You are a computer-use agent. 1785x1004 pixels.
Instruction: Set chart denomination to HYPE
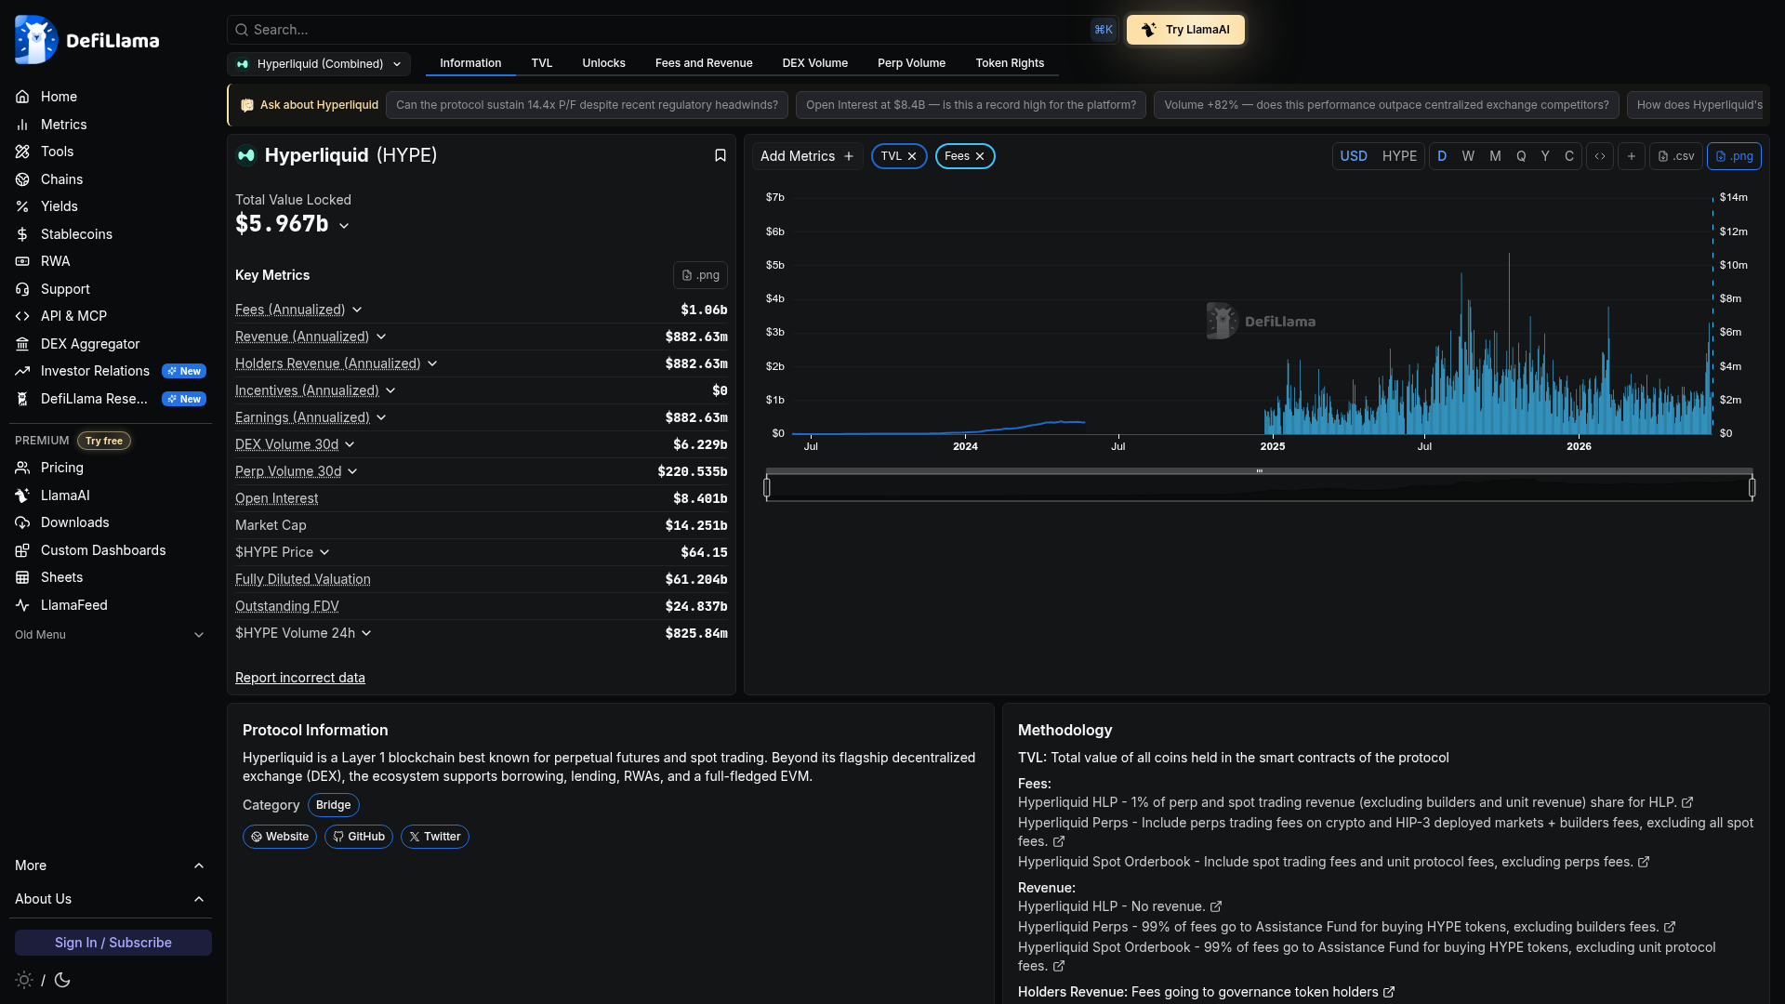coord(1399,156)
